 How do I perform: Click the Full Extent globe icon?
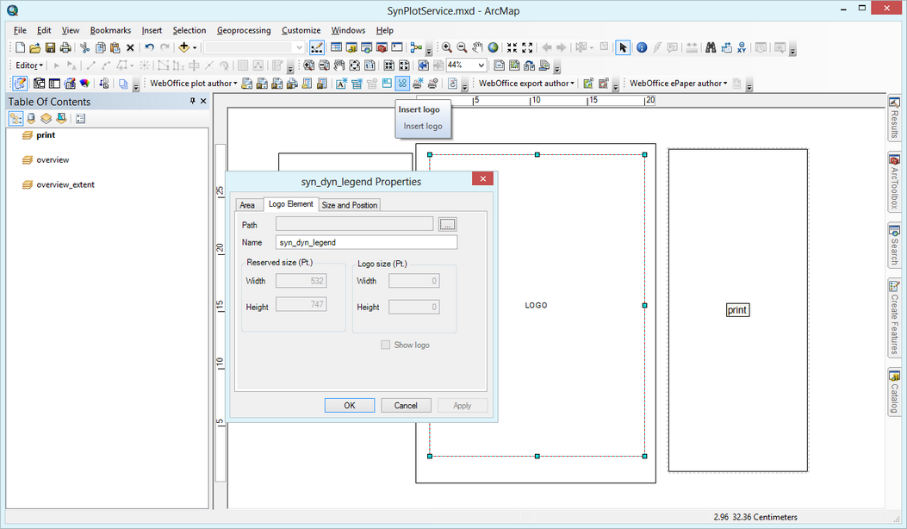(x=493, y=47)
